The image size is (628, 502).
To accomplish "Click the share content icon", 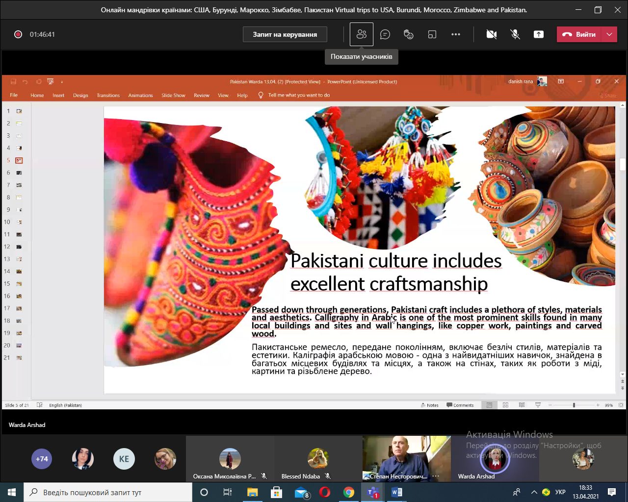I will 539,34.
